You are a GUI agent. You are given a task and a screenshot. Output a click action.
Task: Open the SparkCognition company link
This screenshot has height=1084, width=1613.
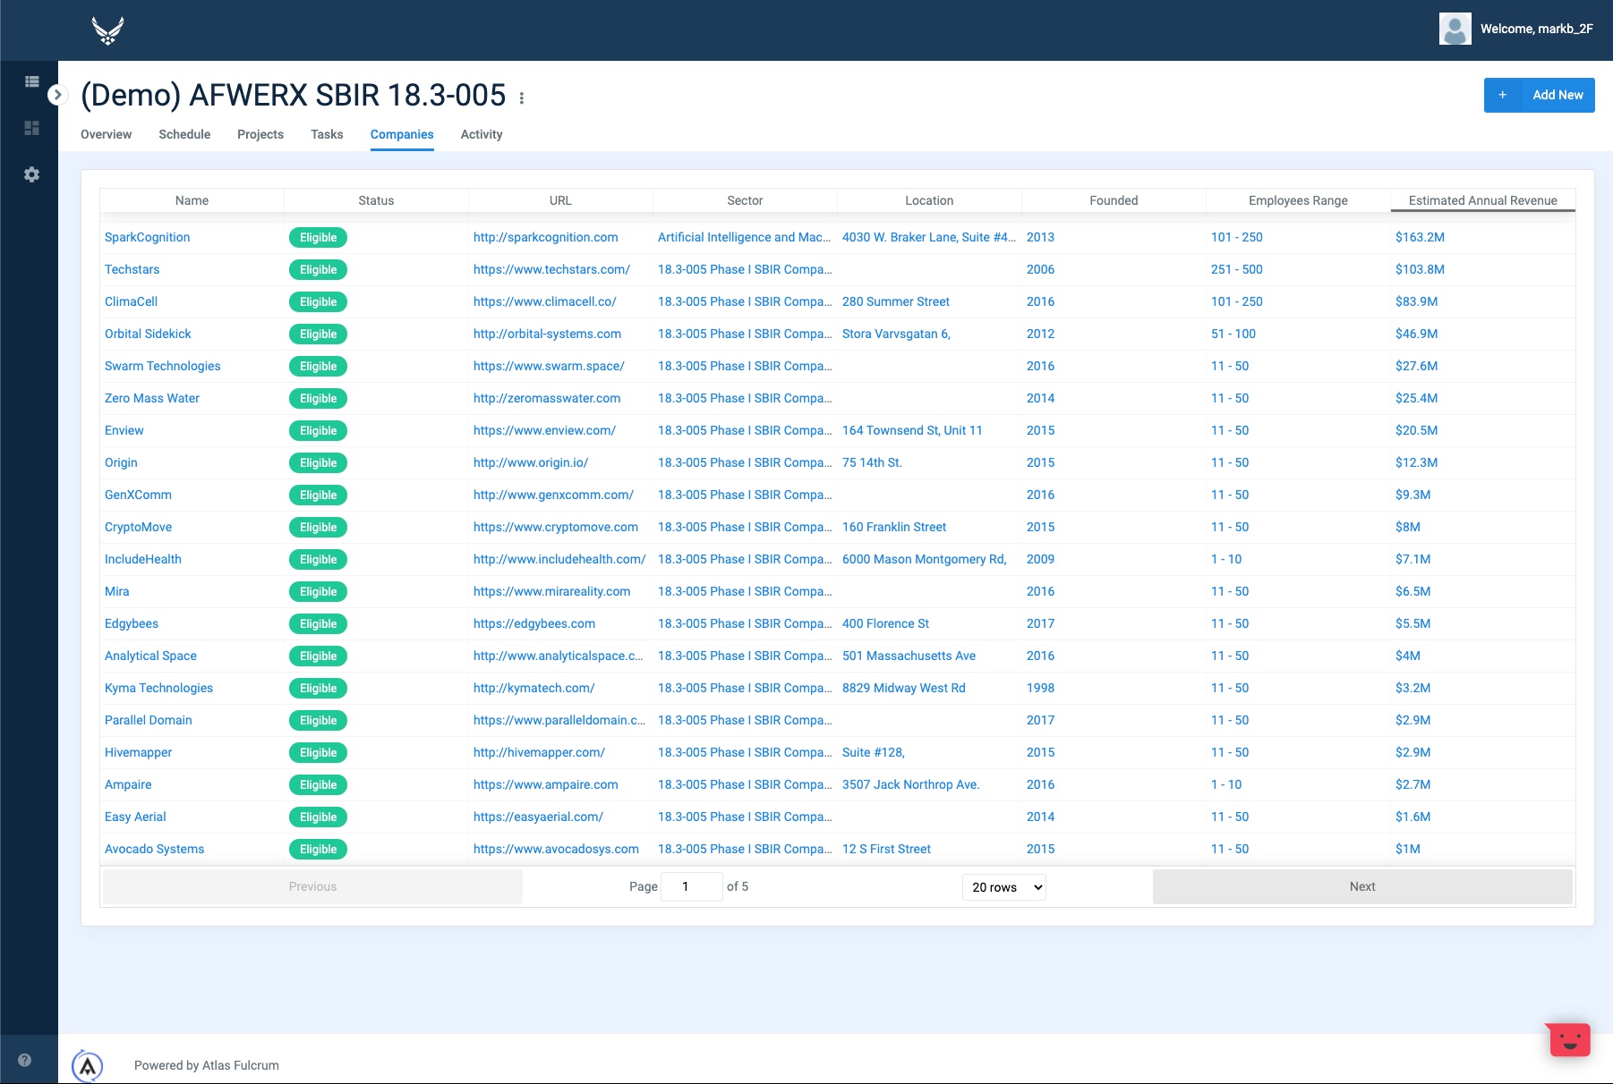click(147, 237)
